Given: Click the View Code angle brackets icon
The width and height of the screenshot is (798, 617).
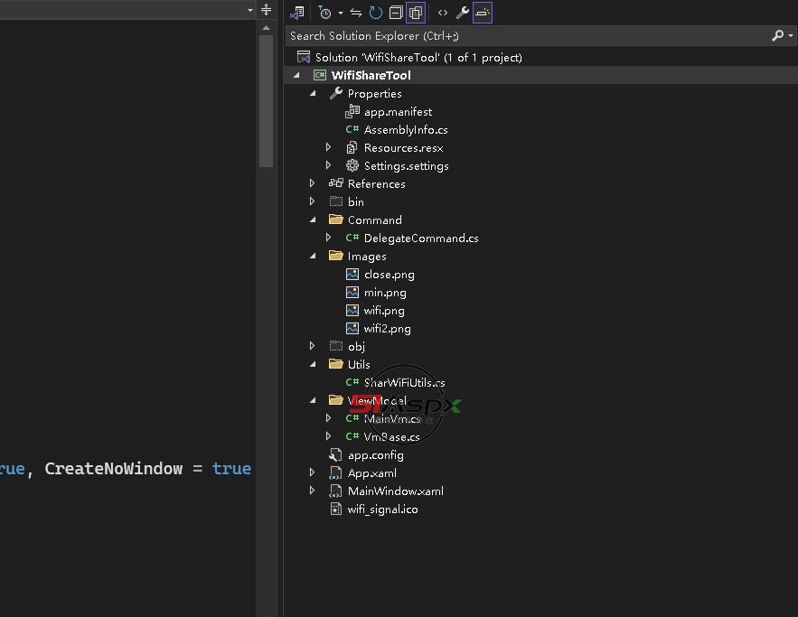Looking at the screenshot, I should pyautogui.click(x=442, y=13).
